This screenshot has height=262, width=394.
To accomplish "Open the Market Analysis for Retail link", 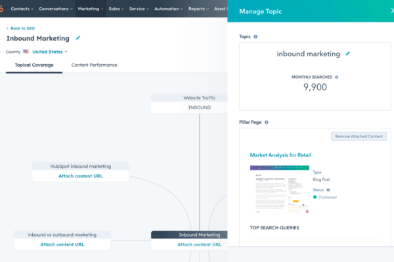I will point(280,155).
